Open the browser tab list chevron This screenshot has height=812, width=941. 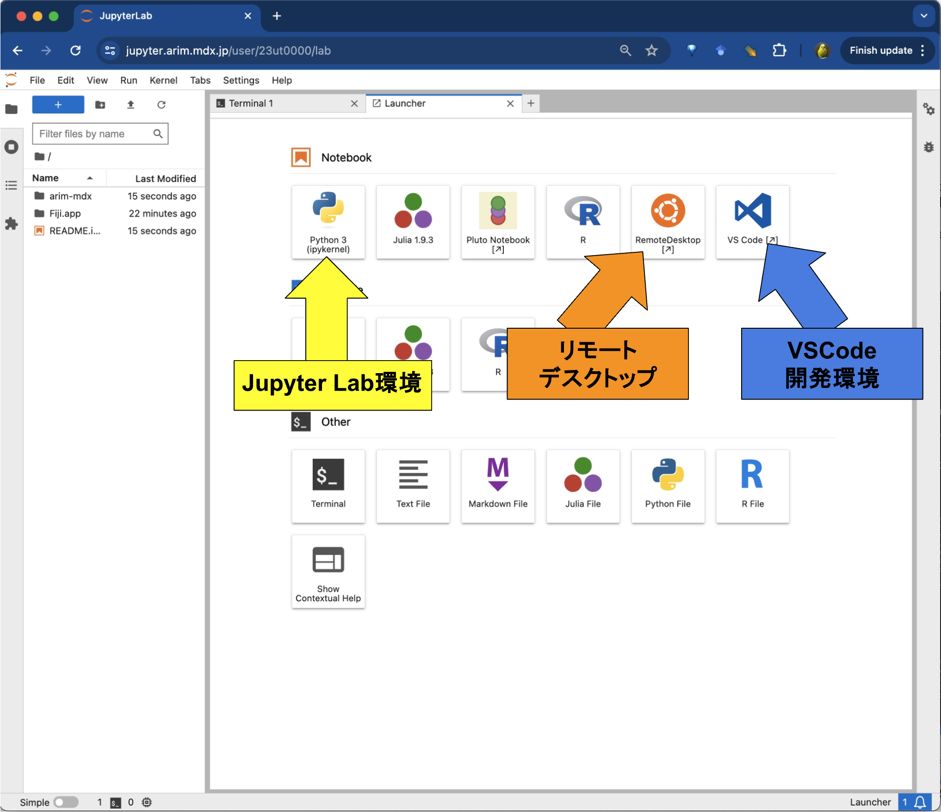click(923, 16)
